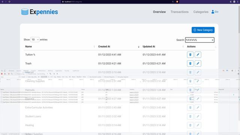Click Created At 01/12/2023 4:21 AM cell
Viewport: 240px width, 135px height.
point(109,63)
